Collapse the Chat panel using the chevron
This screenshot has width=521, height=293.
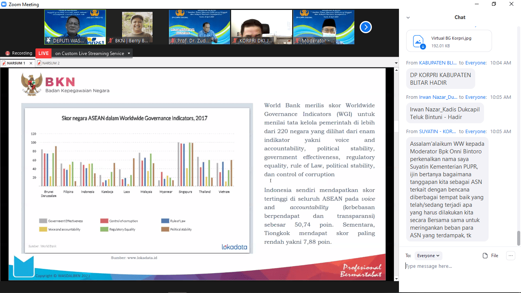coord(408,18)
